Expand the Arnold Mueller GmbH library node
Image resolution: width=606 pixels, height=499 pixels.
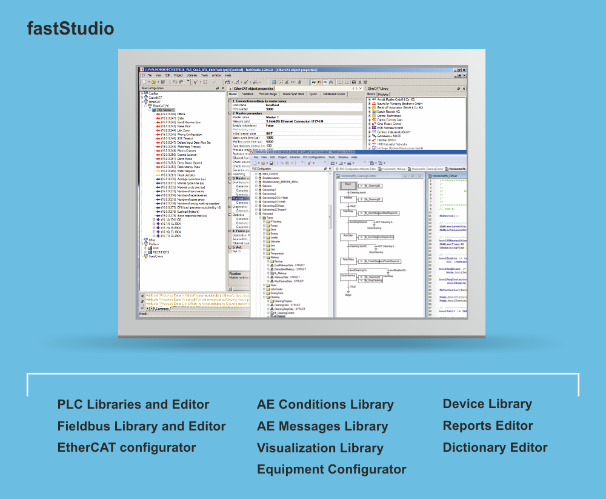[x=369, y=99]
